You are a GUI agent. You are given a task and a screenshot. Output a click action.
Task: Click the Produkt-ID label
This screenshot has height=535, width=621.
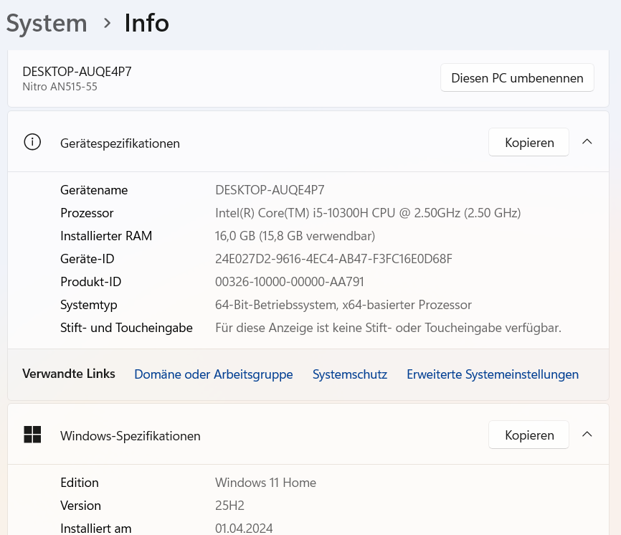tap(90, 282)
